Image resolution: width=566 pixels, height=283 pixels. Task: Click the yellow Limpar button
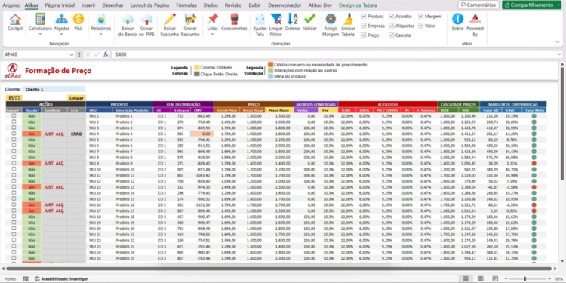[x=76, y=98]
